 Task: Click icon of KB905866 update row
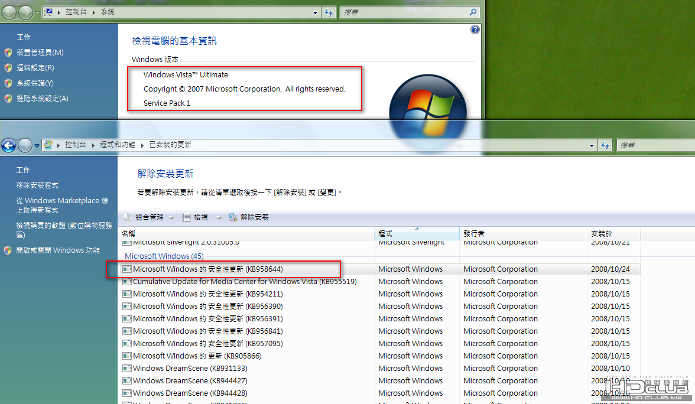click(x=126, y=356)
